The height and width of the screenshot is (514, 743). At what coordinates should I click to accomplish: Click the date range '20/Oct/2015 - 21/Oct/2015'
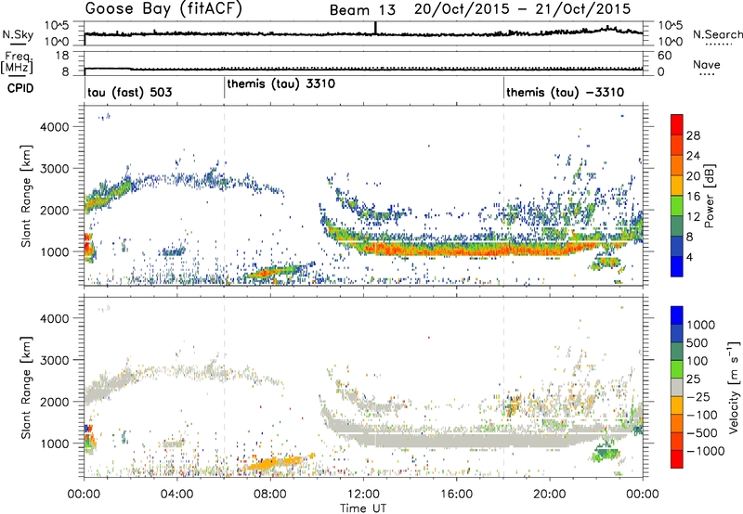522,9
